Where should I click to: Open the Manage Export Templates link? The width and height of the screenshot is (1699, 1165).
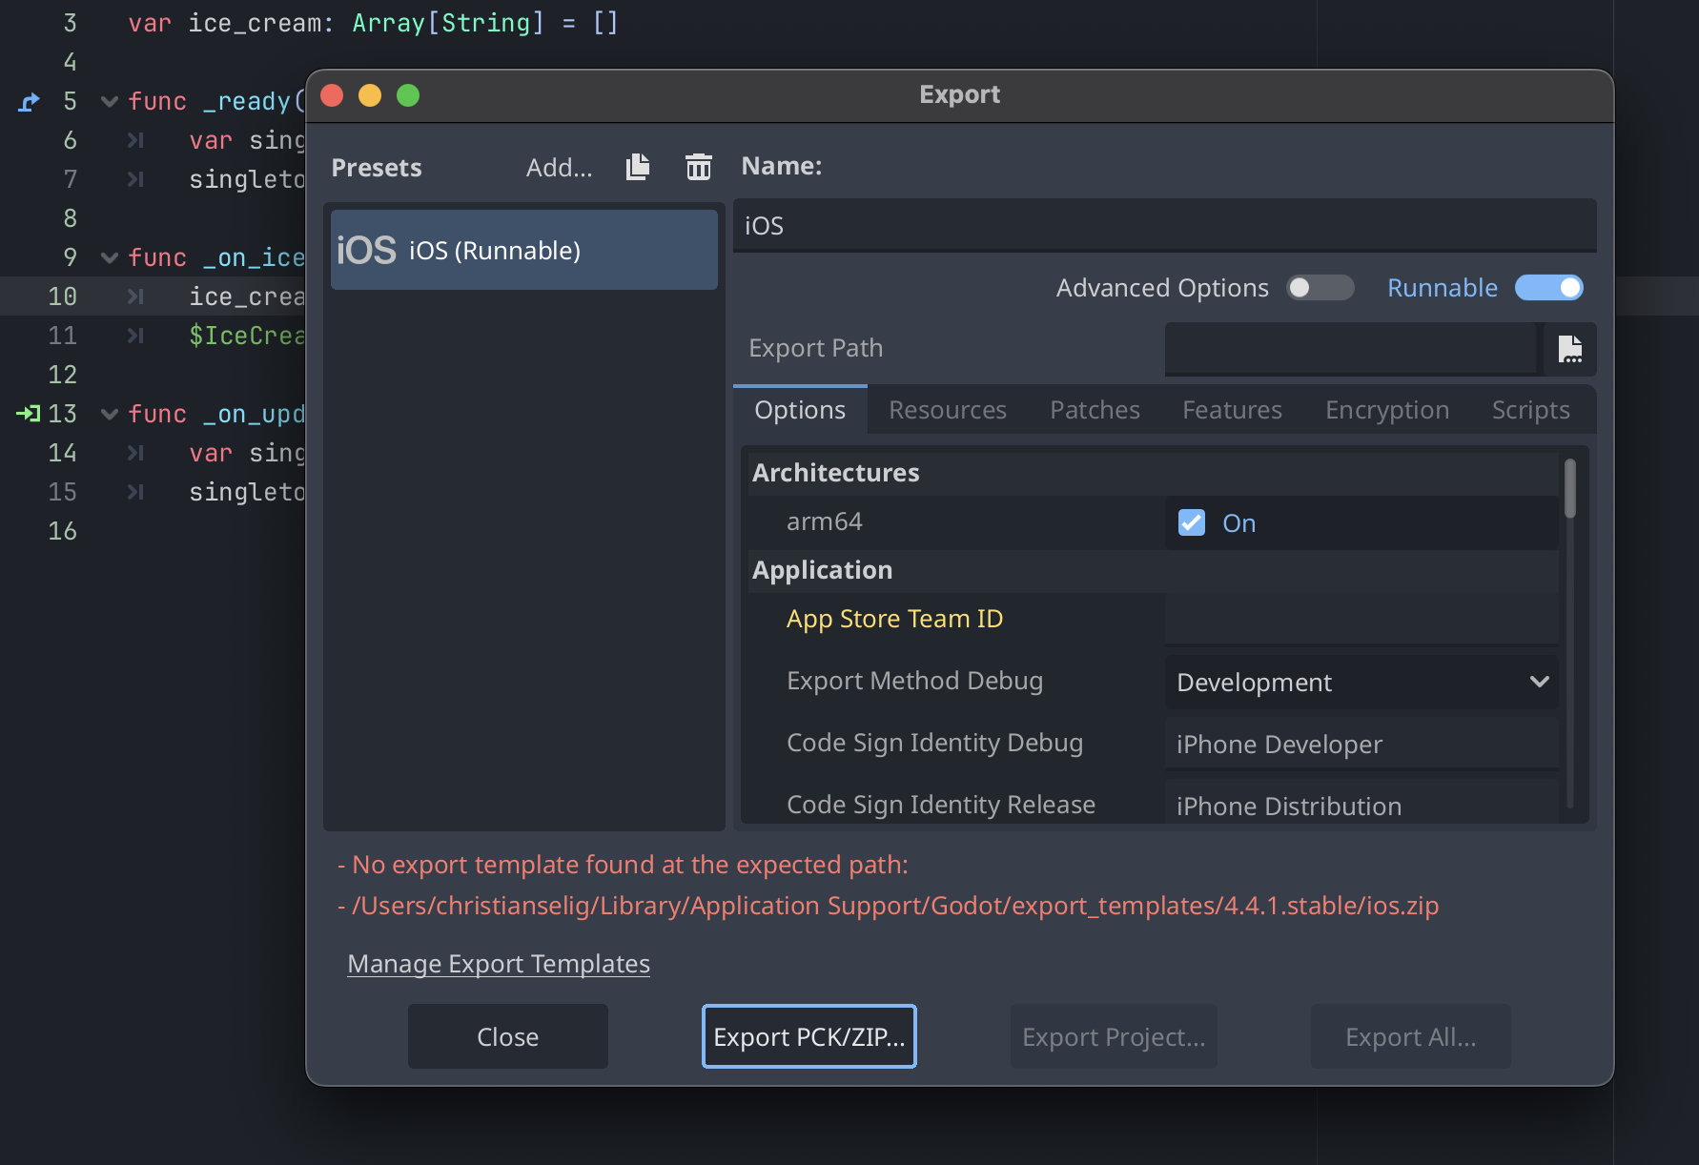pyautogui.click(x=499, y=964)
